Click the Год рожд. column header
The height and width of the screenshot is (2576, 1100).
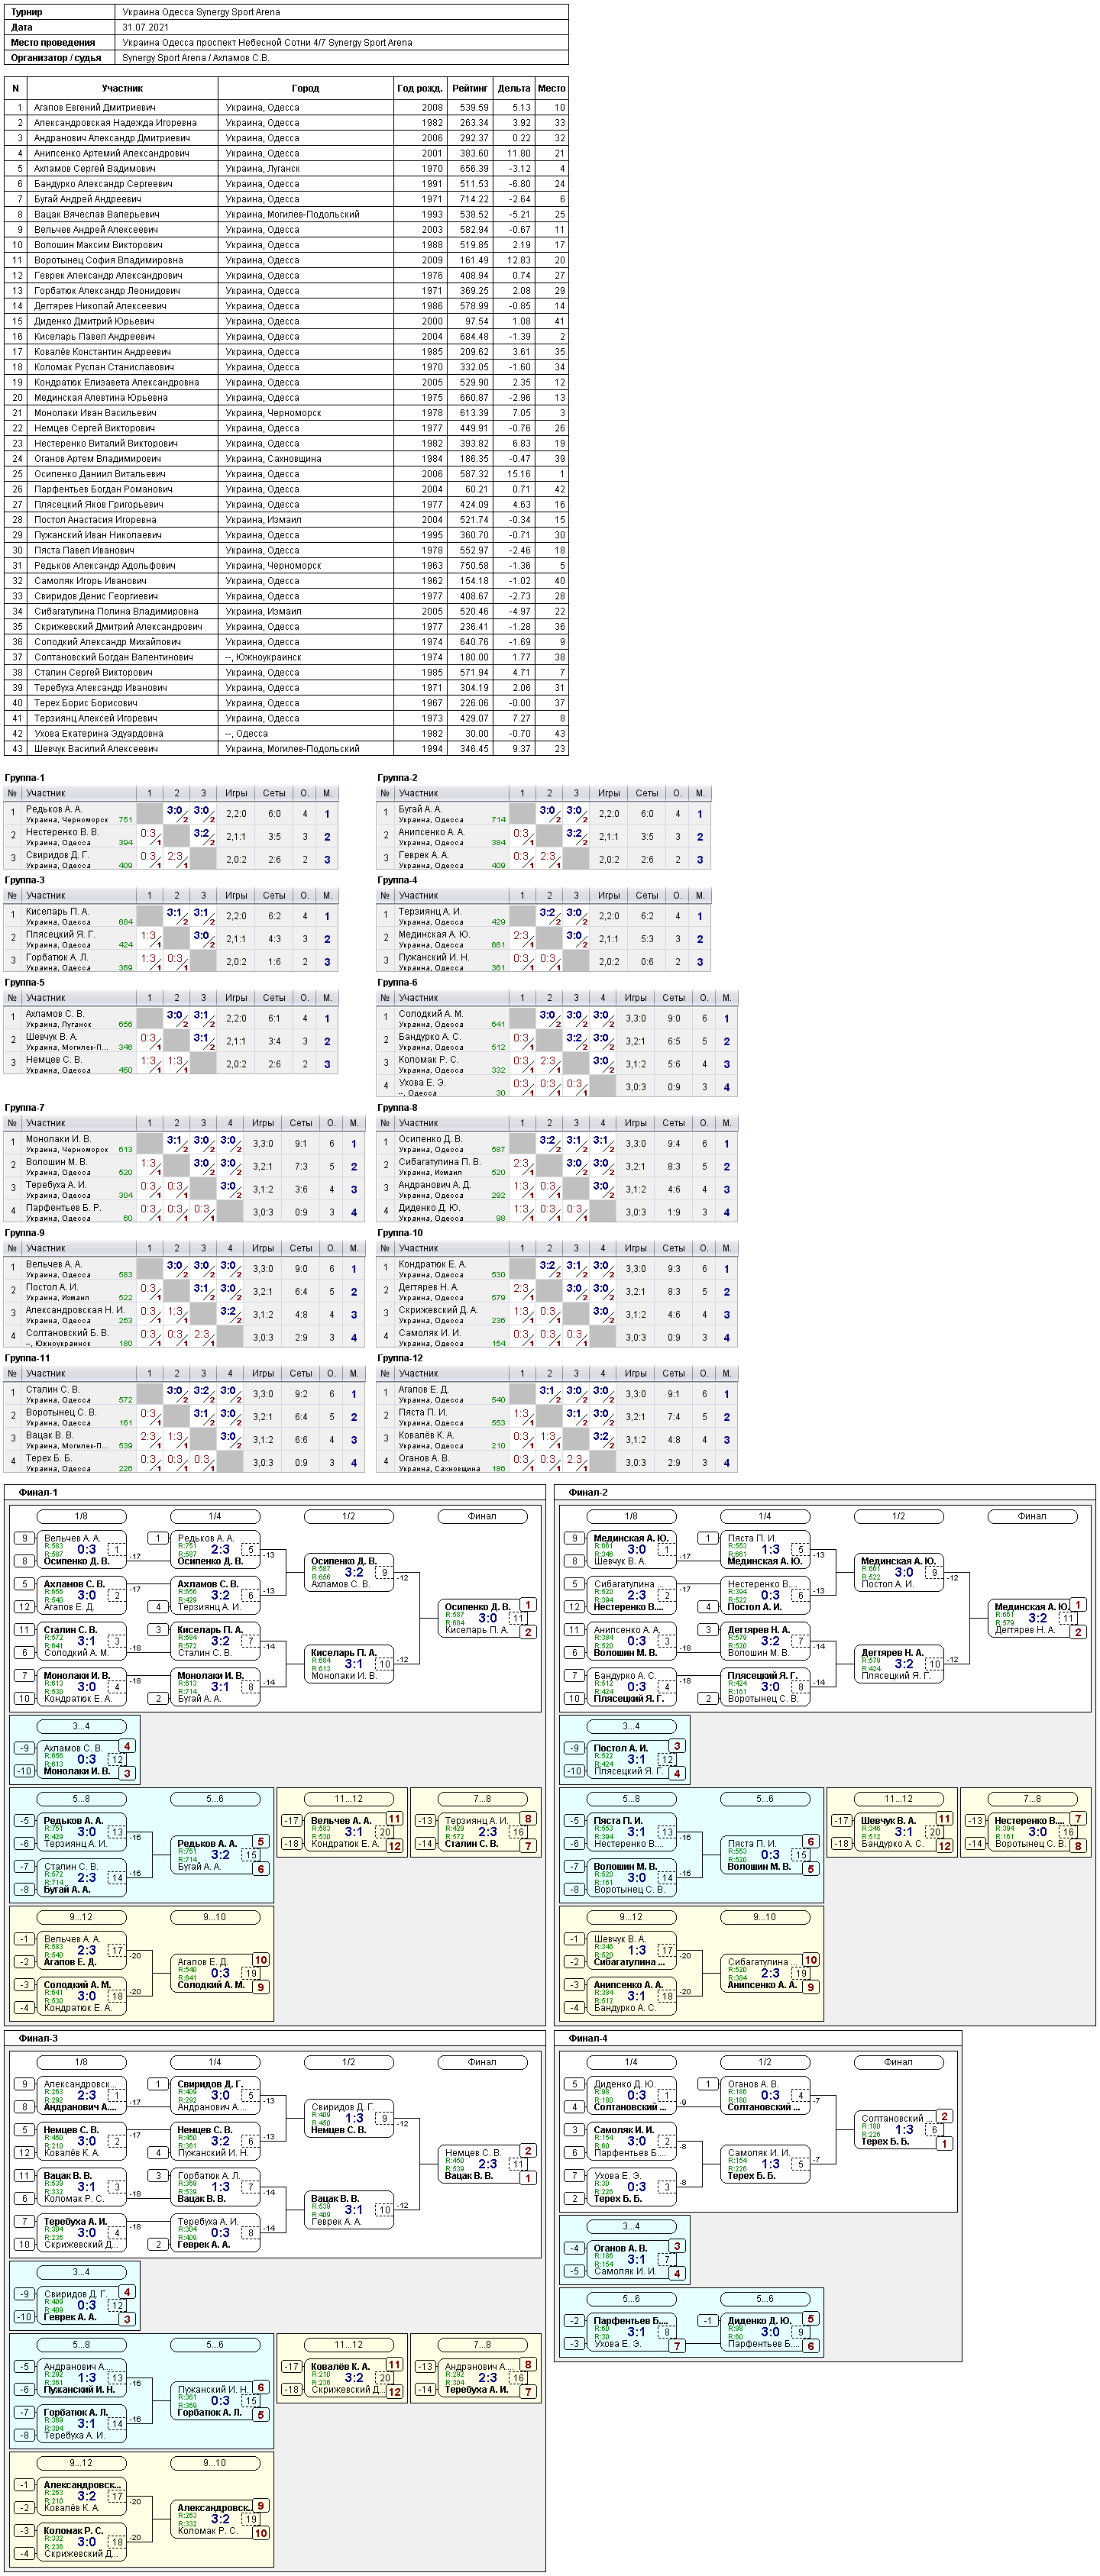coord(419,88)
